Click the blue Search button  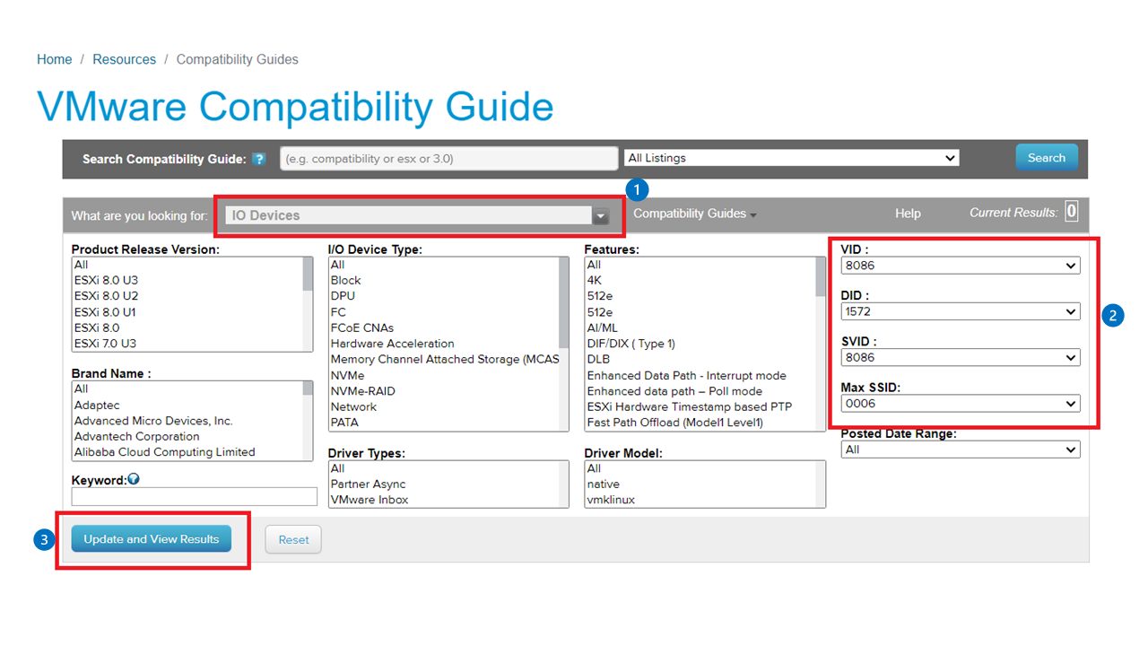[x=1047, y=157]
